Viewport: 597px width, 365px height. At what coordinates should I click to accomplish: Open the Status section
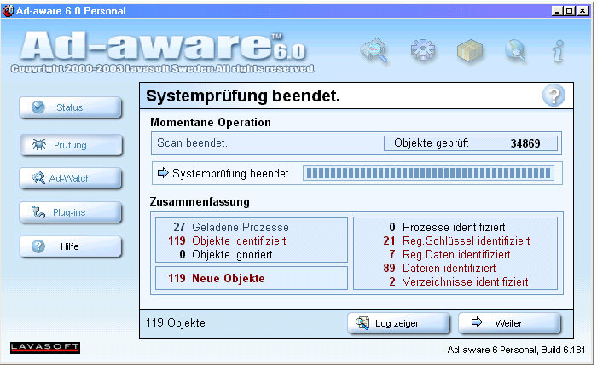(x=71, y=107)
